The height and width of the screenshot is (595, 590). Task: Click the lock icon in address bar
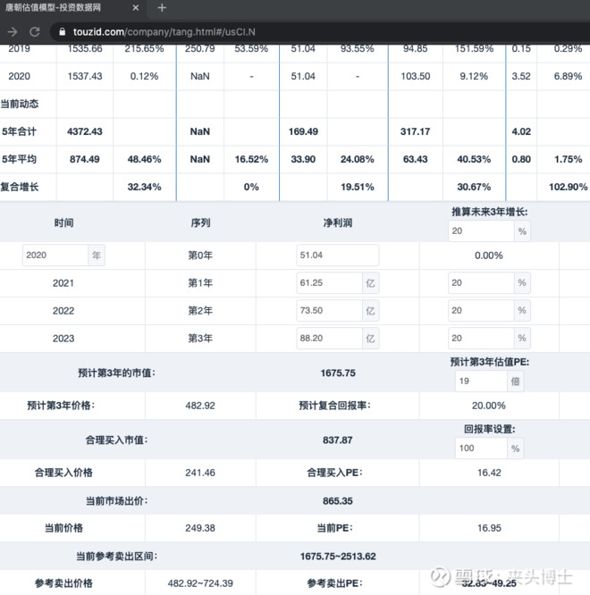62,32
